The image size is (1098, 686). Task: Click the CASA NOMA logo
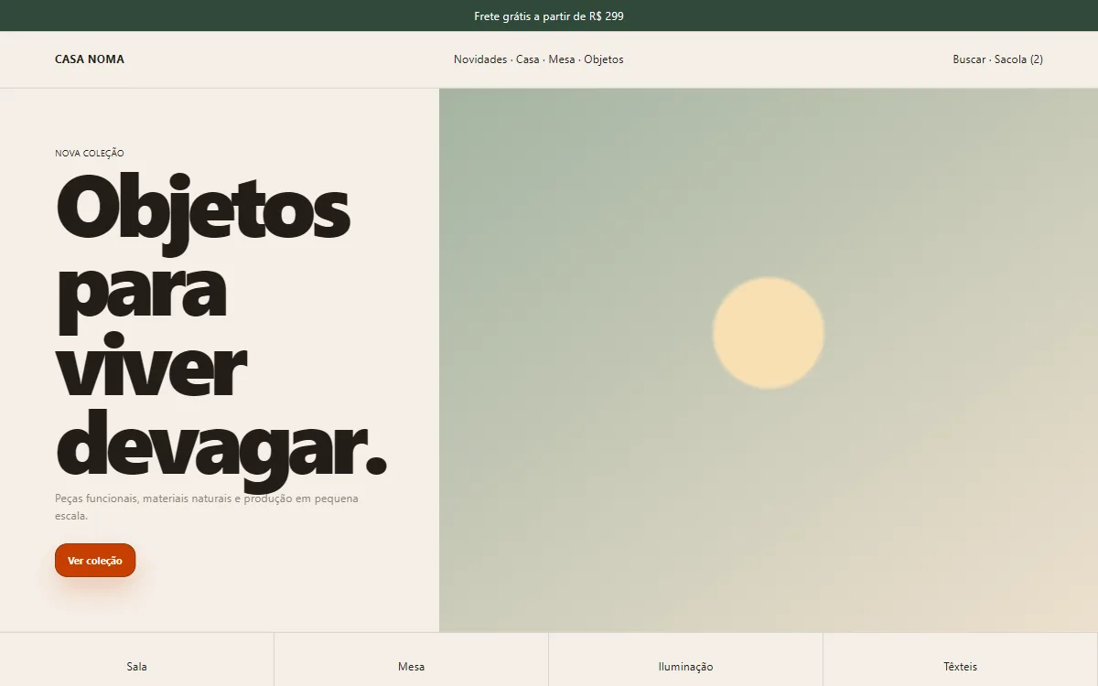pyautogui.click(x=90, y=59)
